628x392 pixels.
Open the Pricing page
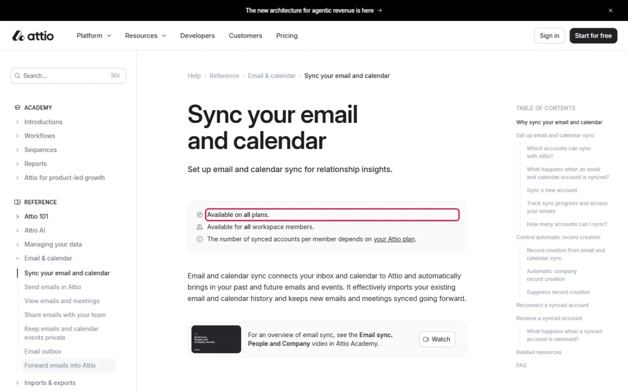click(x=287, y=36)
